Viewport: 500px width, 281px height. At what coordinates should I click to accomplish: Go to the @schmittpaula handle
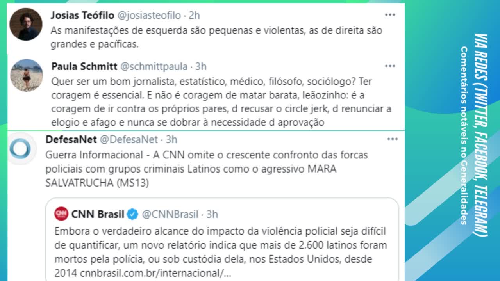pos(154,66)
